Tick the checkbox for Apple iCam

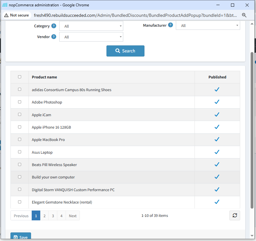tap(20, 114)
